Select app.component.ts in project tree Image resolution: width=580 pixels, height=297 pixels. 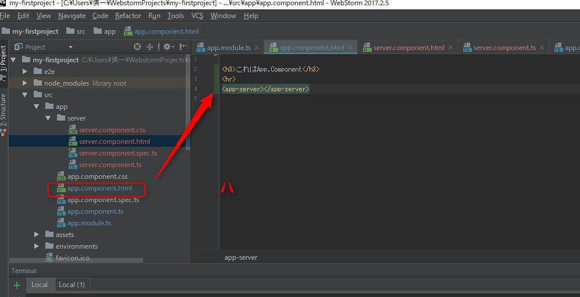coord(90,211)
